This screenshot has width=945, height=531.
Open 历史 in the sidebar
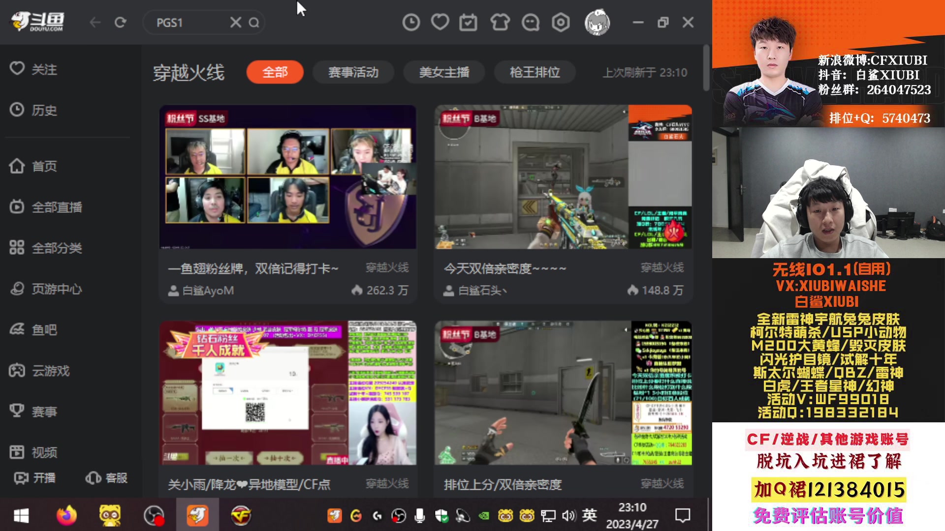point(33,110)
